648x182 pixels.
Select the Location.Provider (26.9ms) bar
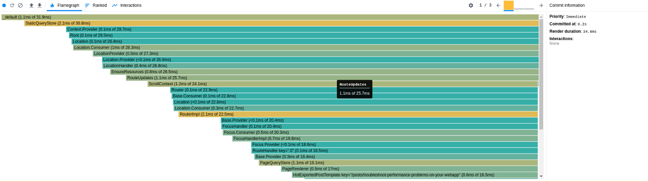(321, 59)
